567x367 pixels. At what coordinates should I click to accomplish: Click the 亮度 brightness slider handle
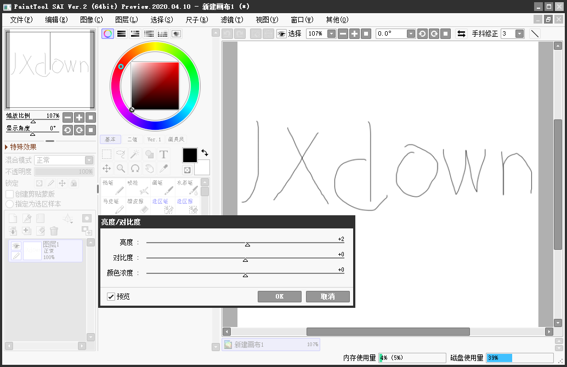[x=247, y=244]
